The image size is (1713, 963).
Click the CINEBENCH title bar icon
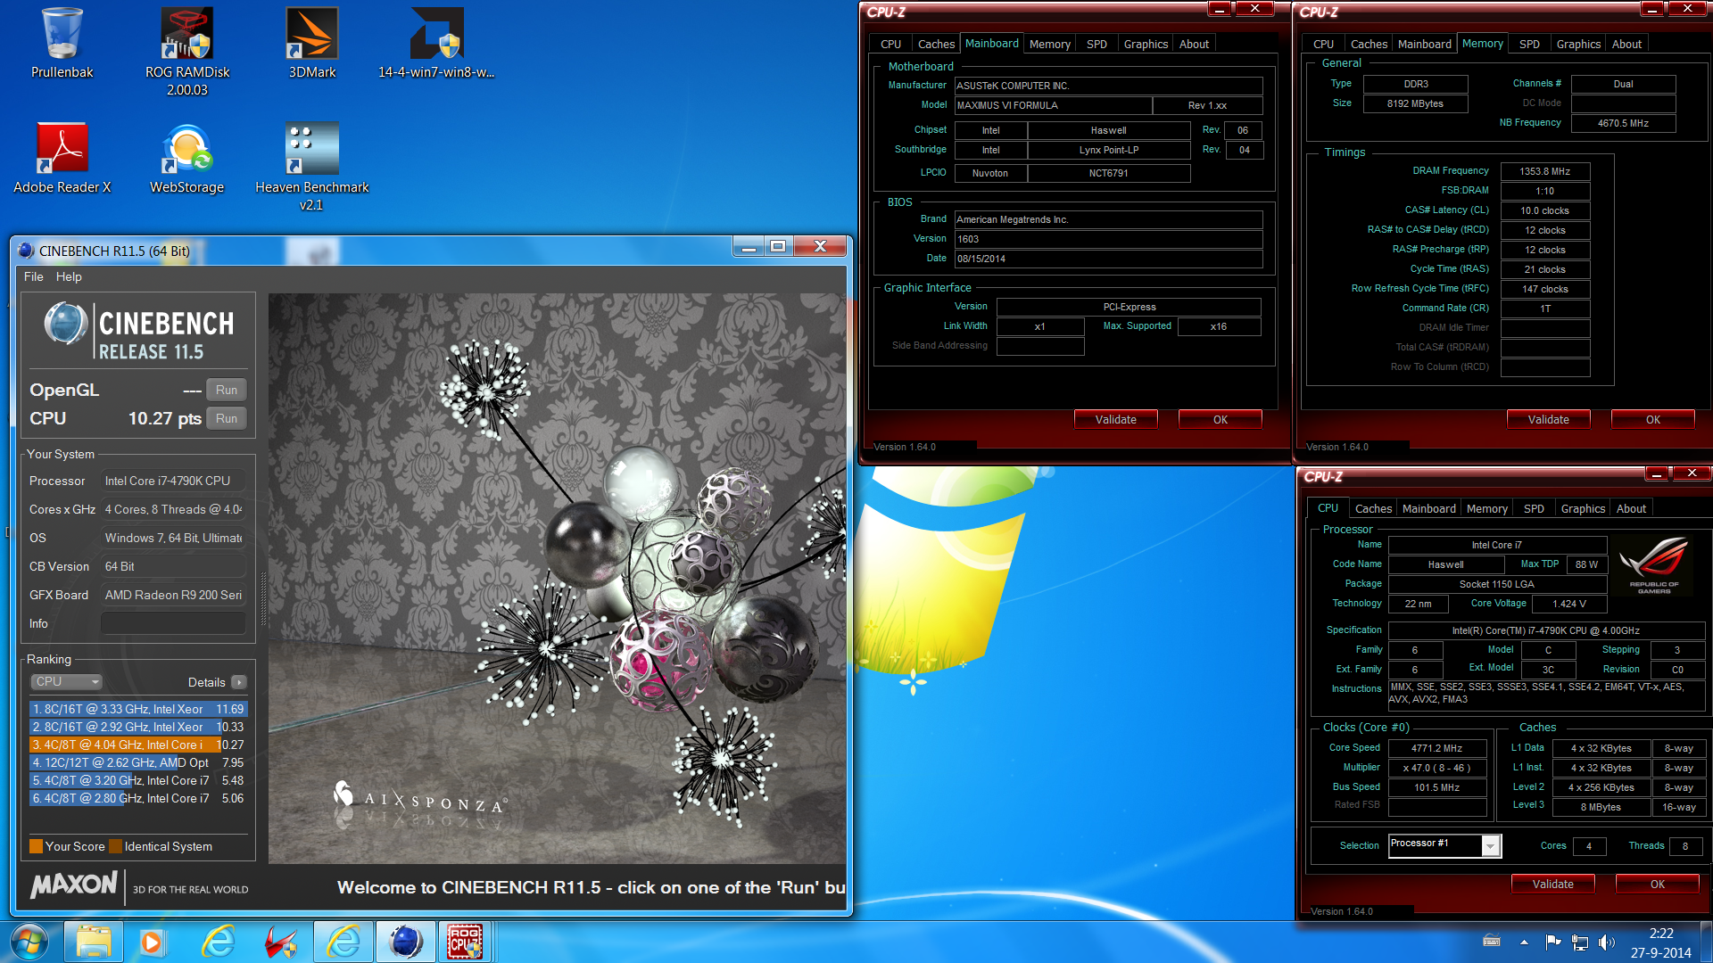[26, 251]
